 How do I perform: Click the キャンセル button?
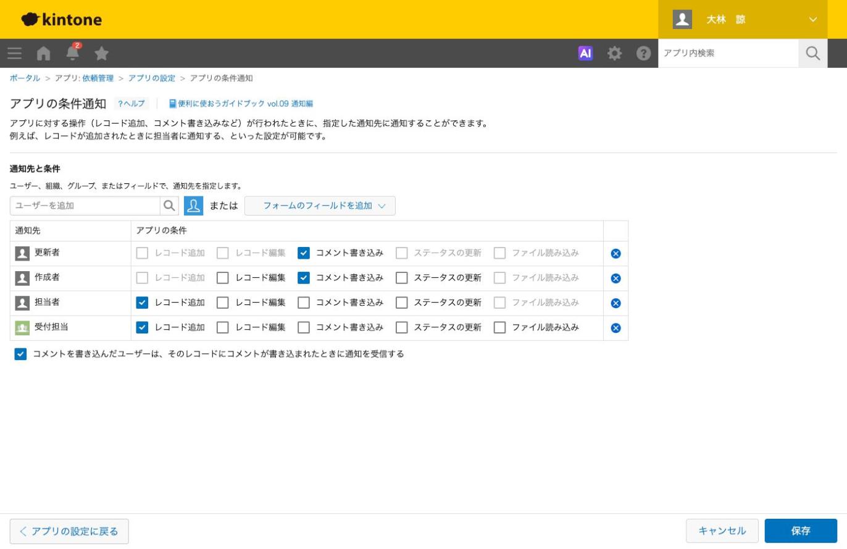[x=722, y=530]
